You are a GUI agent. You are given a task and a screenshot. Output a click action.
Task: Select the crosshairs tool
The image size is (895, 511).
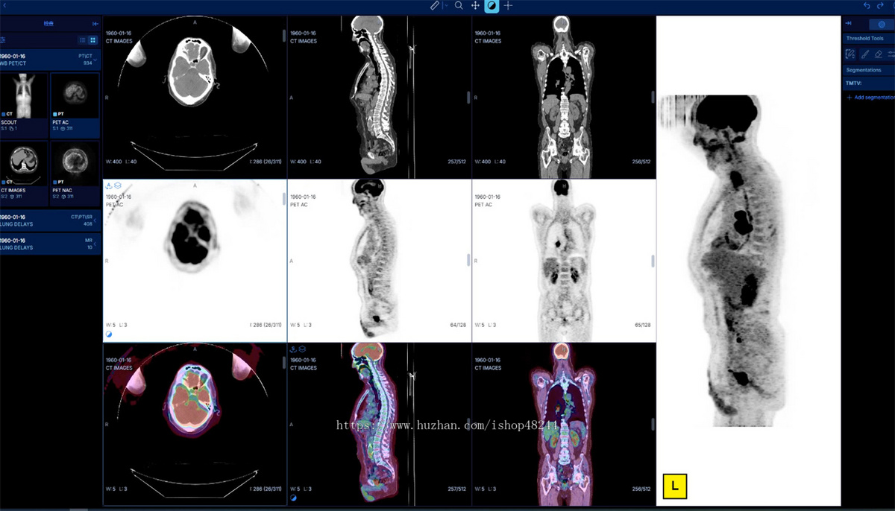click(x=508, y=5)
